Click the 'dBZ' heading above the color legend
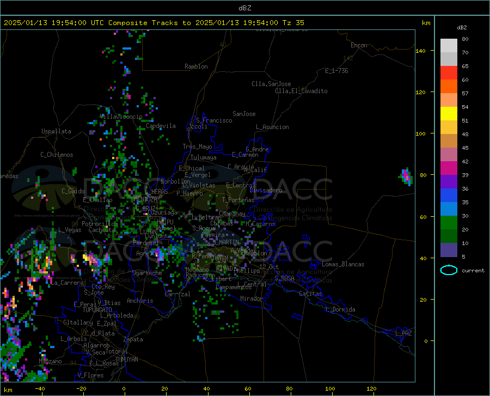This screenshot has width=490, height=396. pos(462,27)
